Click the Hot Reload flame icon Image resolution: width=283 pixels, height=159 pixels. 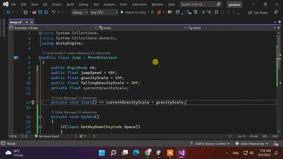pyautogui.click(x=159, y=12)
